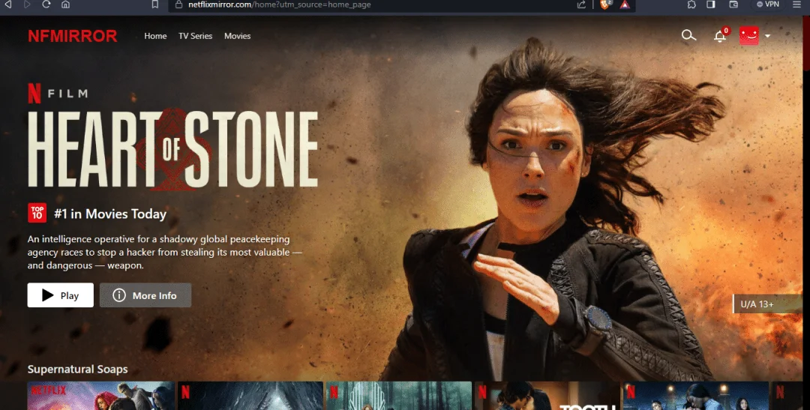The height and width of the screenshot is (410, 810).
Task: Play Heart of Stone
Action: [x=61, y=295]
